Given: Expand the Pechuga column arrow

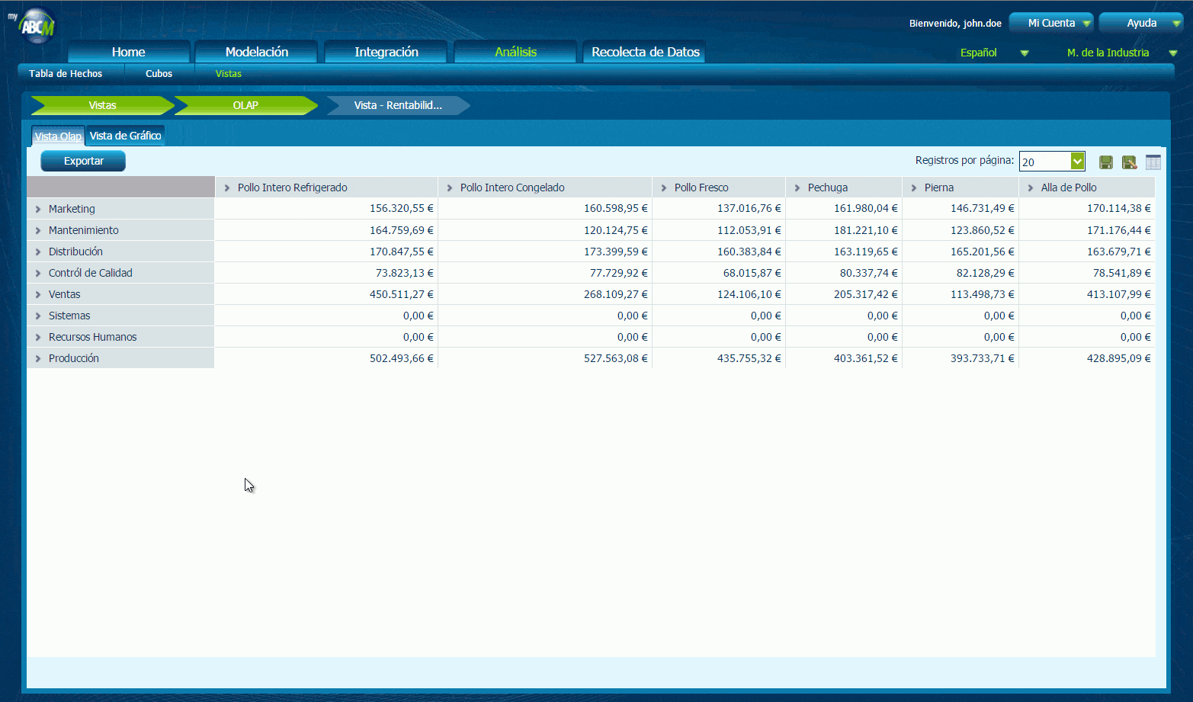Looking at the screenshot, I should click(797, 188).
